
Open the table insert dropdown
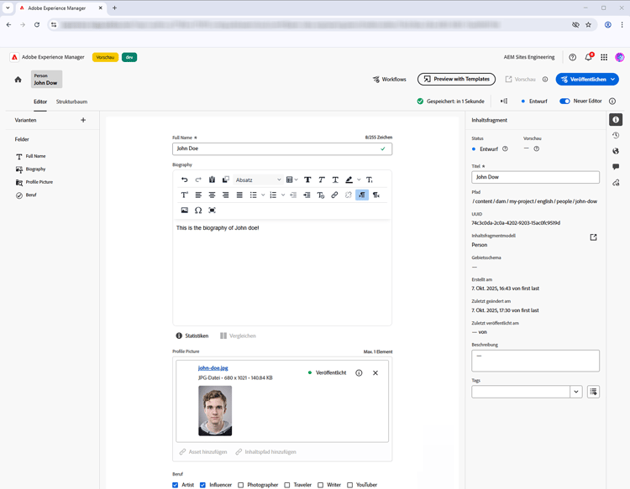[x=291, y=179]
